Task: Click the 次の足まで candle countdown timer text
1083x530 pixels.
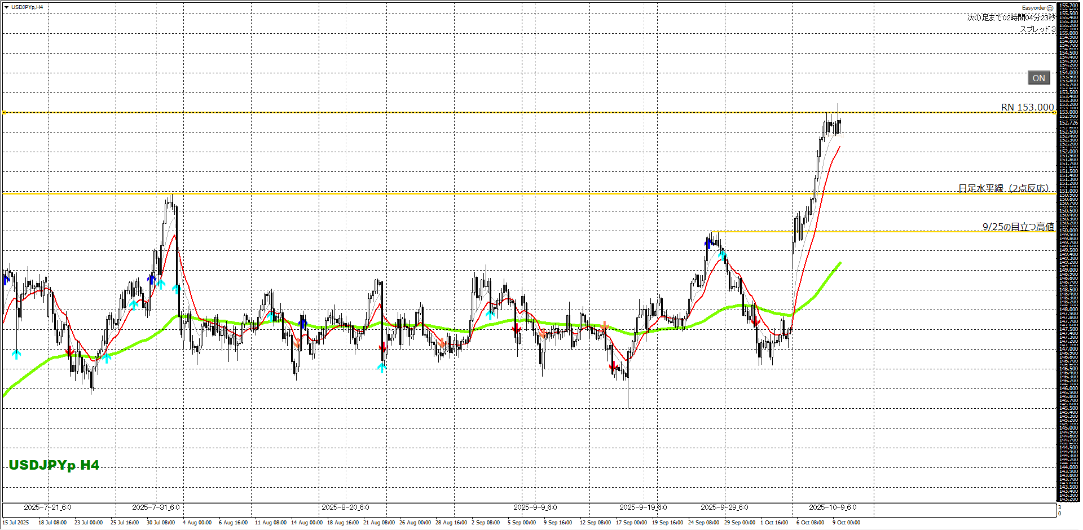Action: click(1010, 17)
